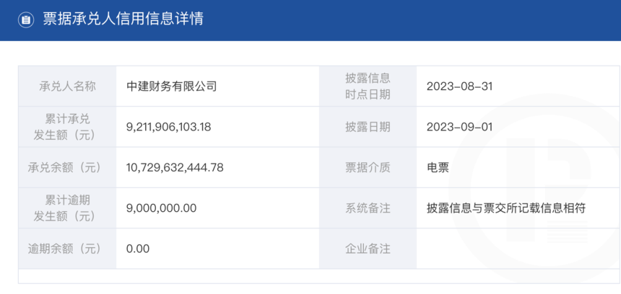Click the 系统备注 label
621x294 pixels.
pyautogui.click(x=368, y=208)
